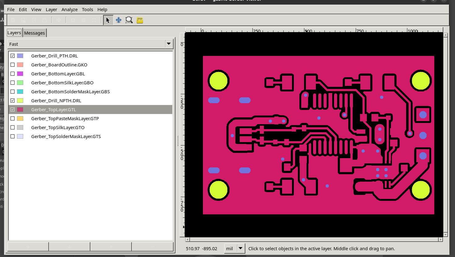Click the Gerber_BottomSolderMaskLayer.GBS cyan swatch
This screenshot has width=455, height=257.
[x=20, y=92]
